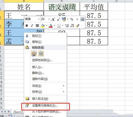
Task: Choose 删除(D)... from context menu
Action: (x=45, y=73)
